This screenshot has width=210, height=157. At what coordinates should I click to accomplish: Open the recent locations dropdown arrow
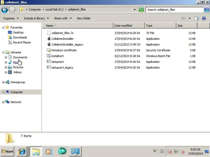[x=17, y=10]
